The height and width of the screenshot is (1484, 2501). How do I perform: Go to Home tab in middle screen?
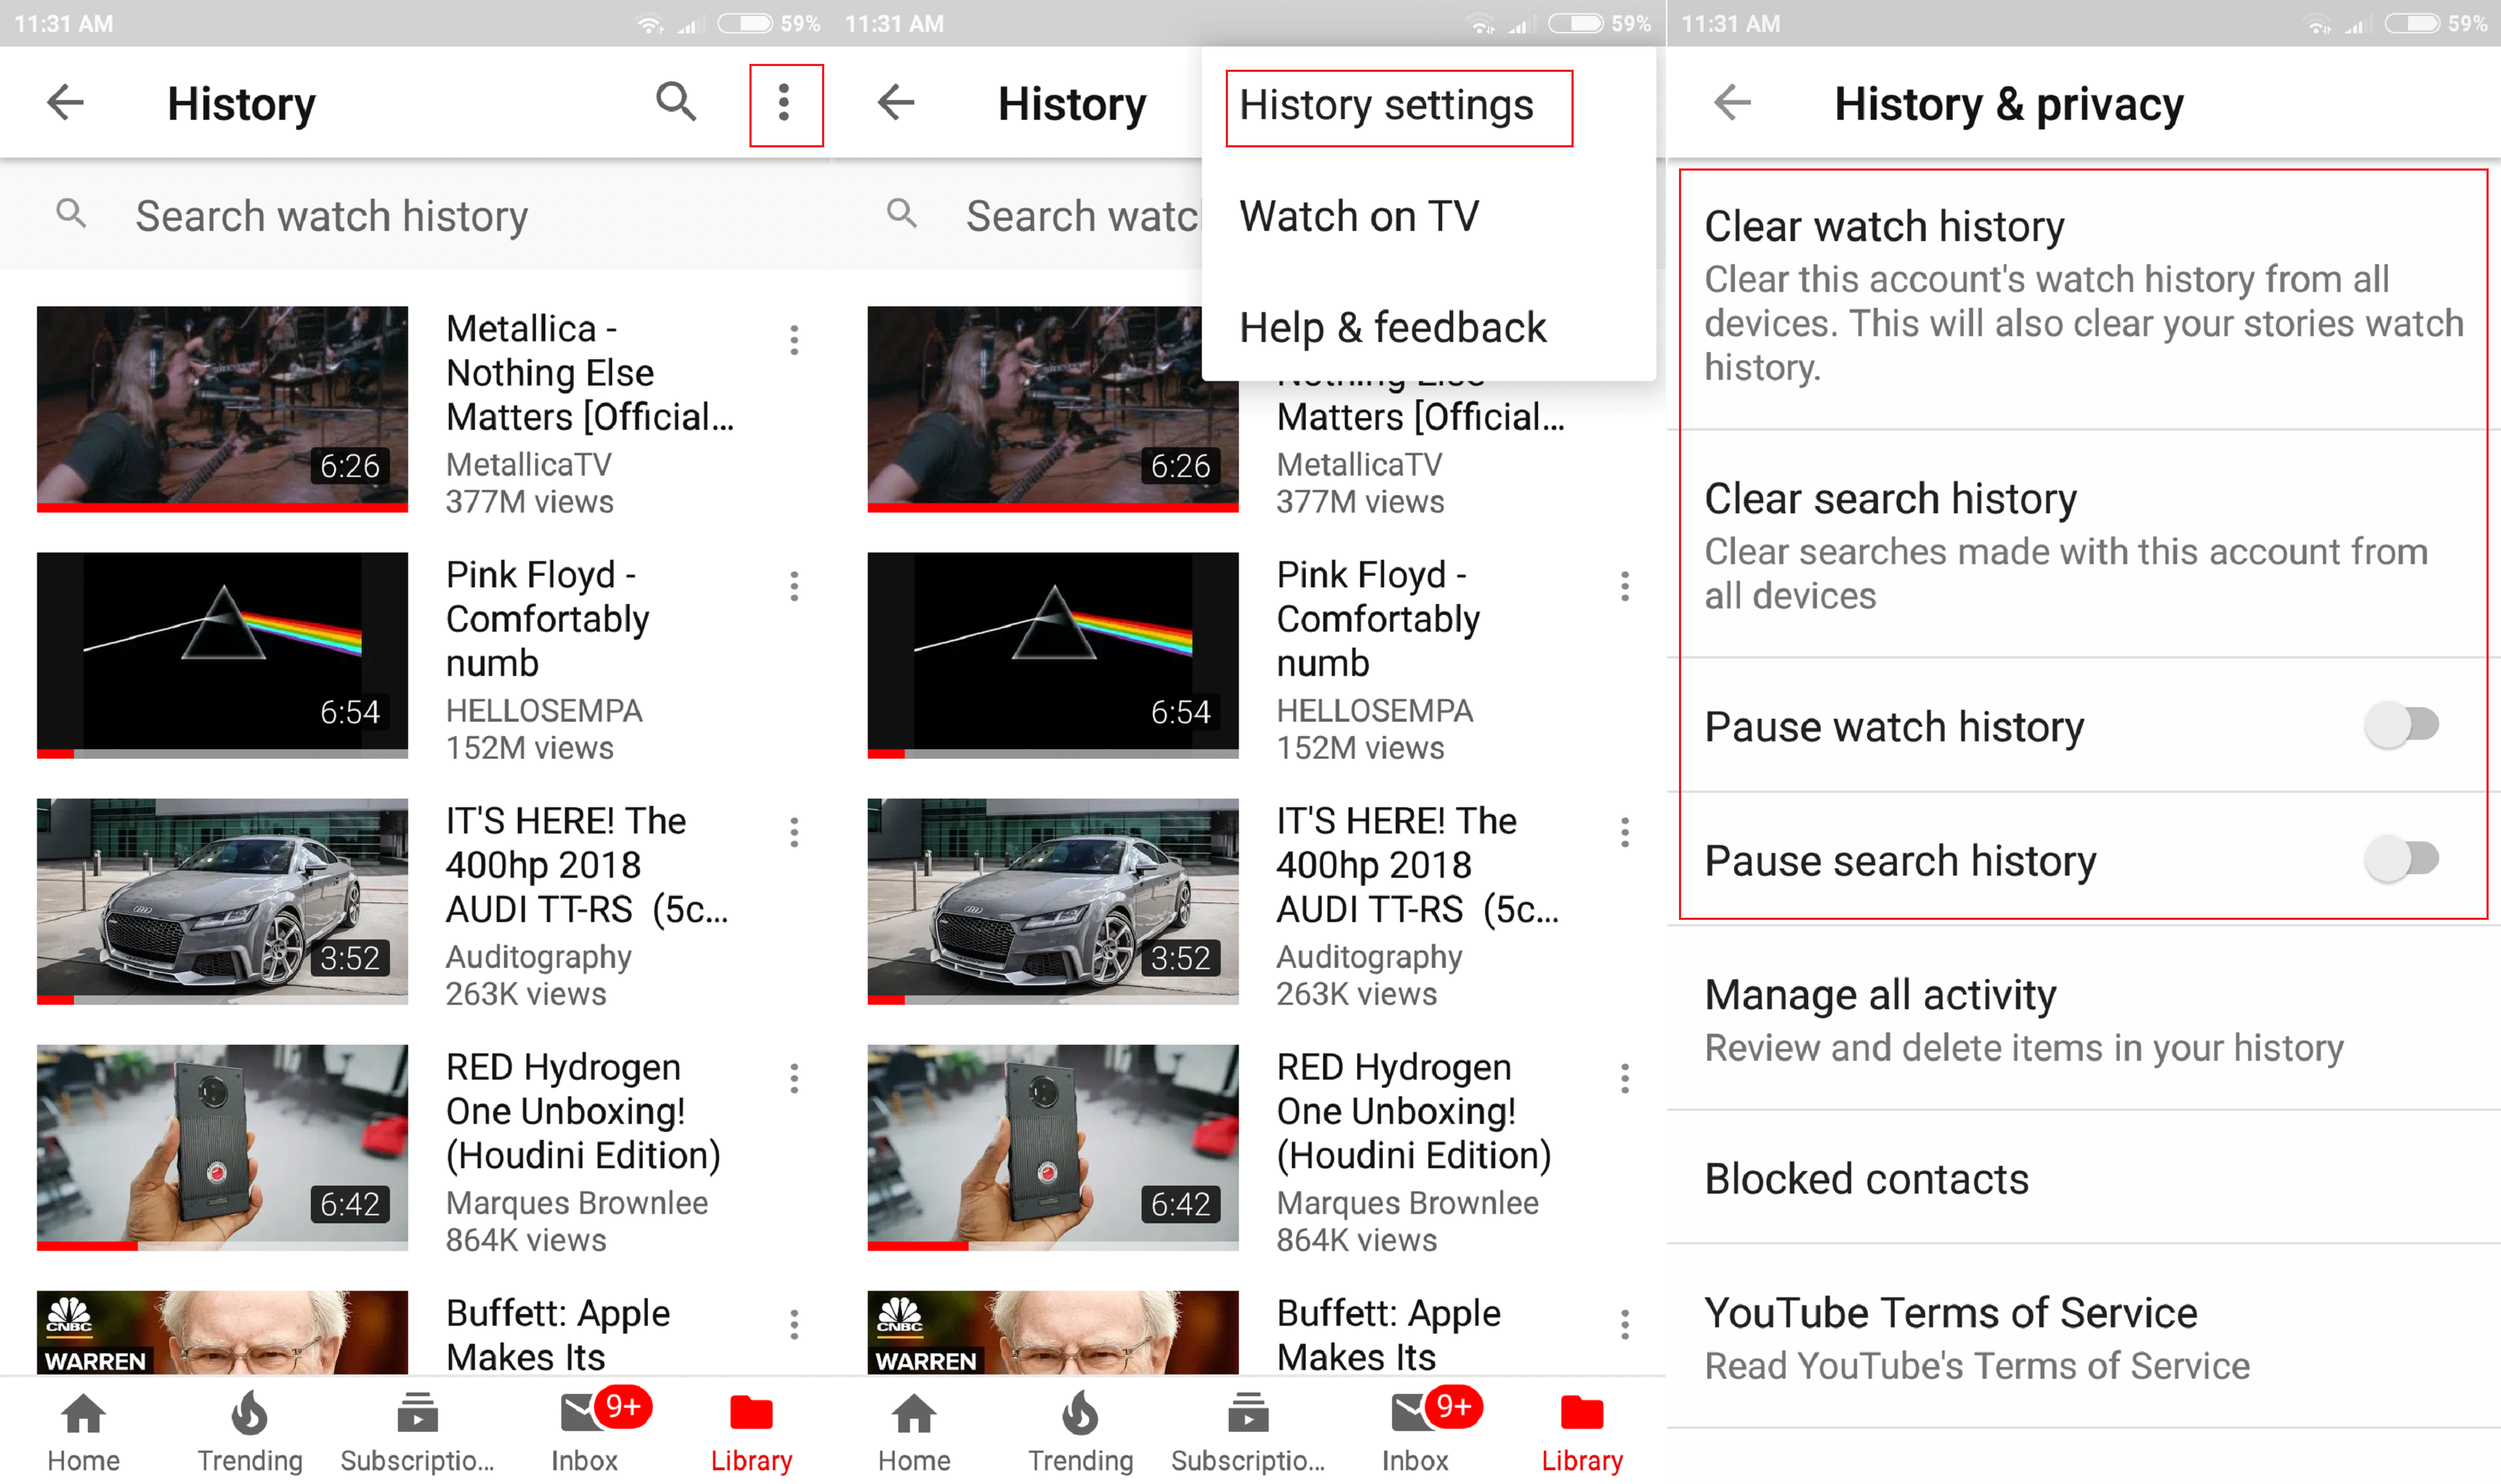click(914, 1431)
